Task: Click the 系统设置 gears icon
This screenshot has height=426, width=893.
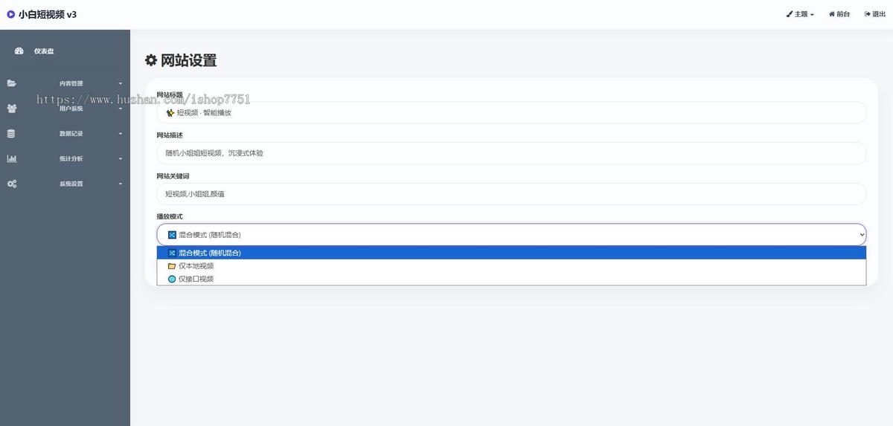Action: click(12, 184)
